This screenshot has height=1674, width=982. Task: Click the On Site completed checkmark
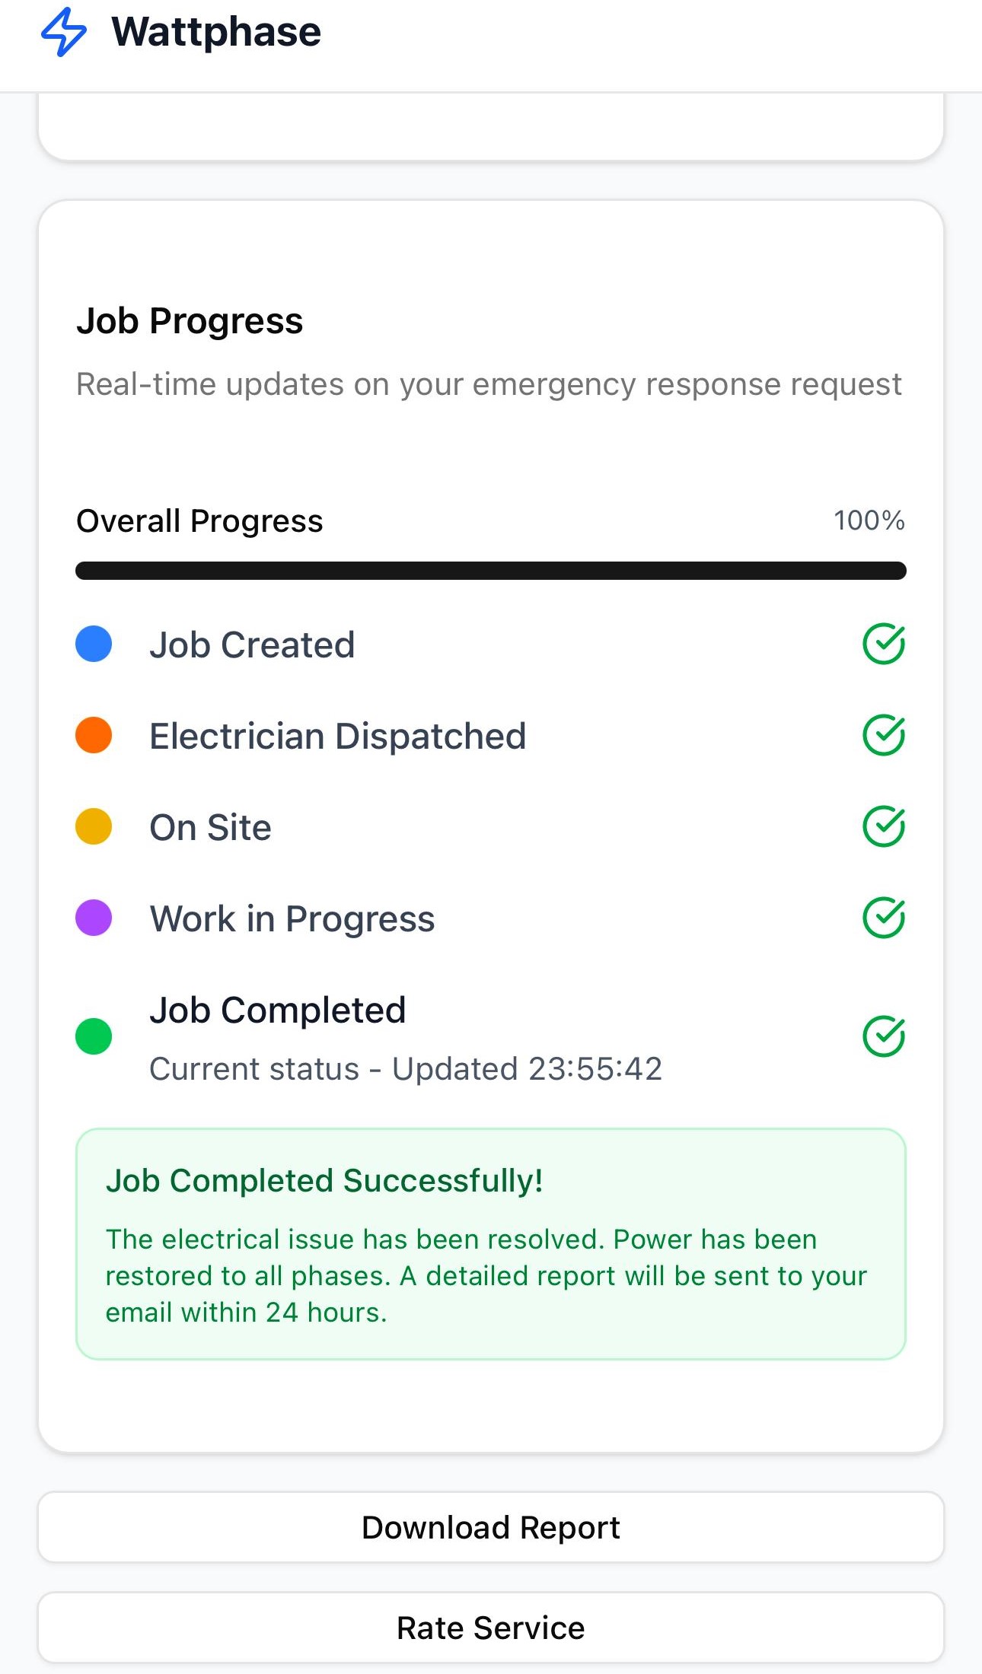click(883, 827)
